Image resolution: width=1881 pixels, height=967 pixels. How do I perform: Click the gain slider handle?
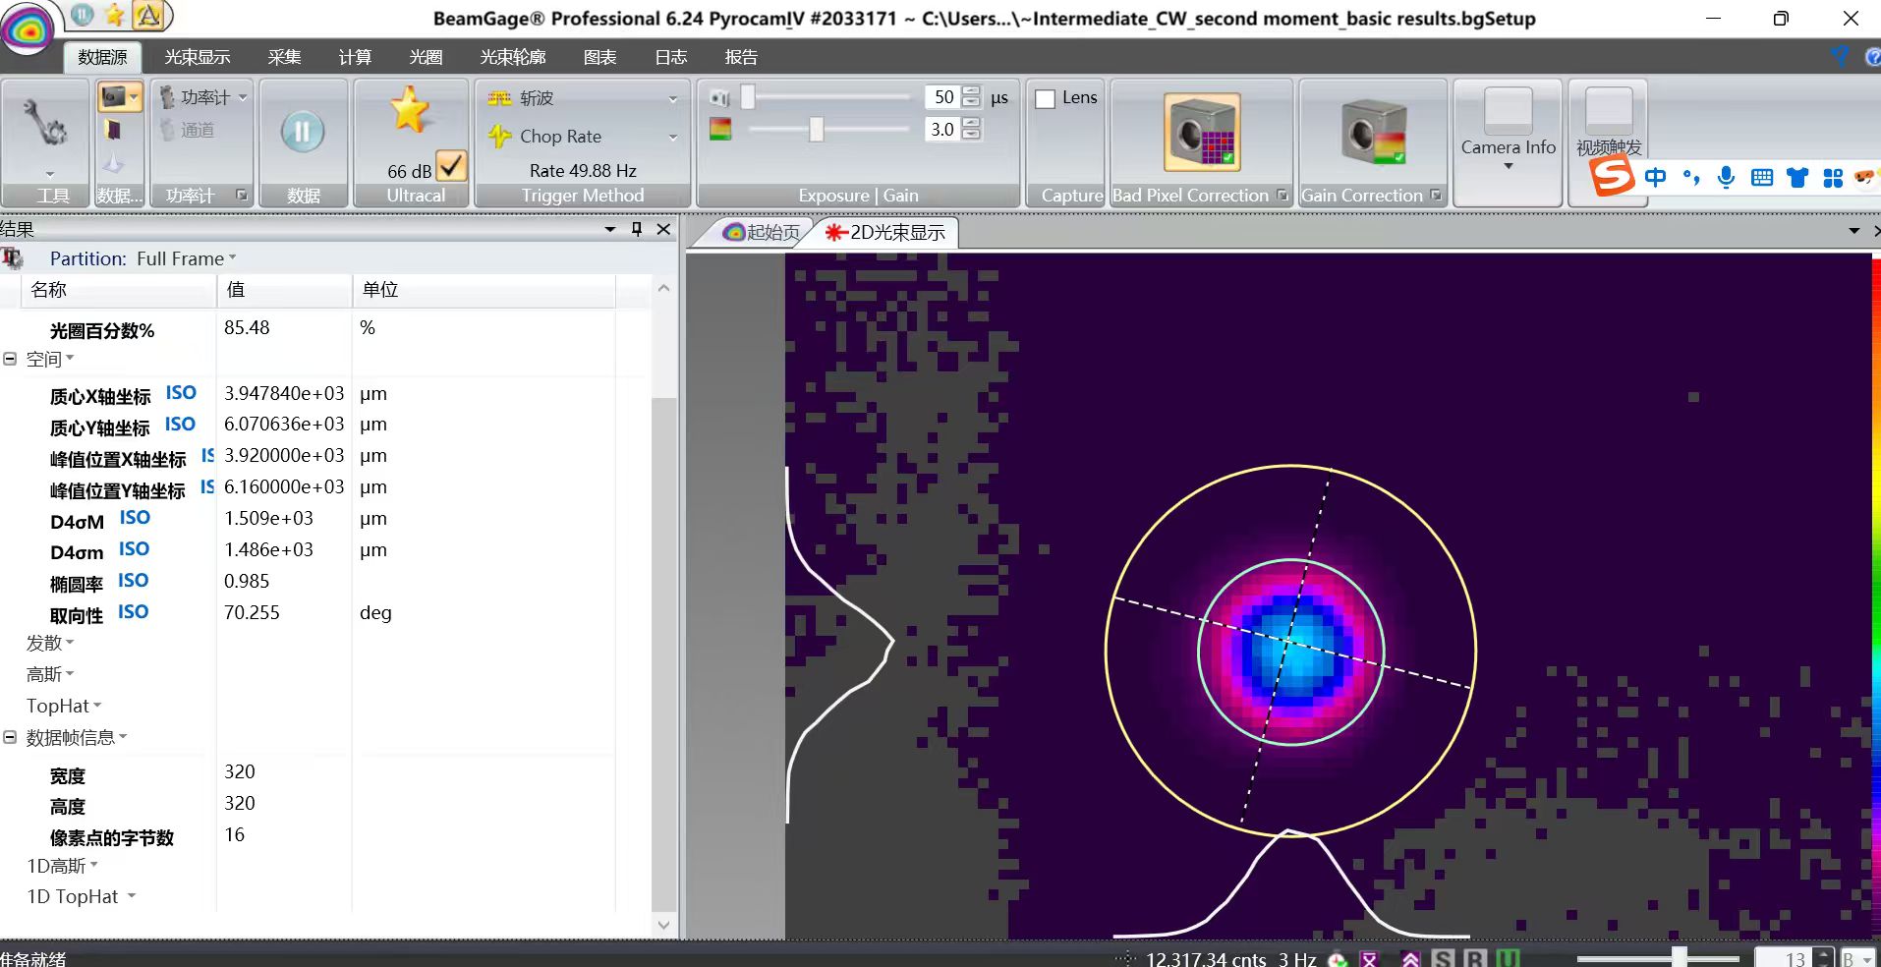[816, 129]
